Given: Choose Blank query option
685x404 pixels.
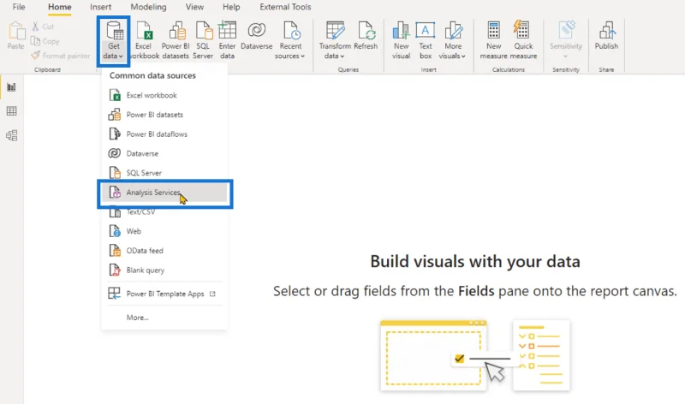Looking at the screenshot, I should [164, 270].
